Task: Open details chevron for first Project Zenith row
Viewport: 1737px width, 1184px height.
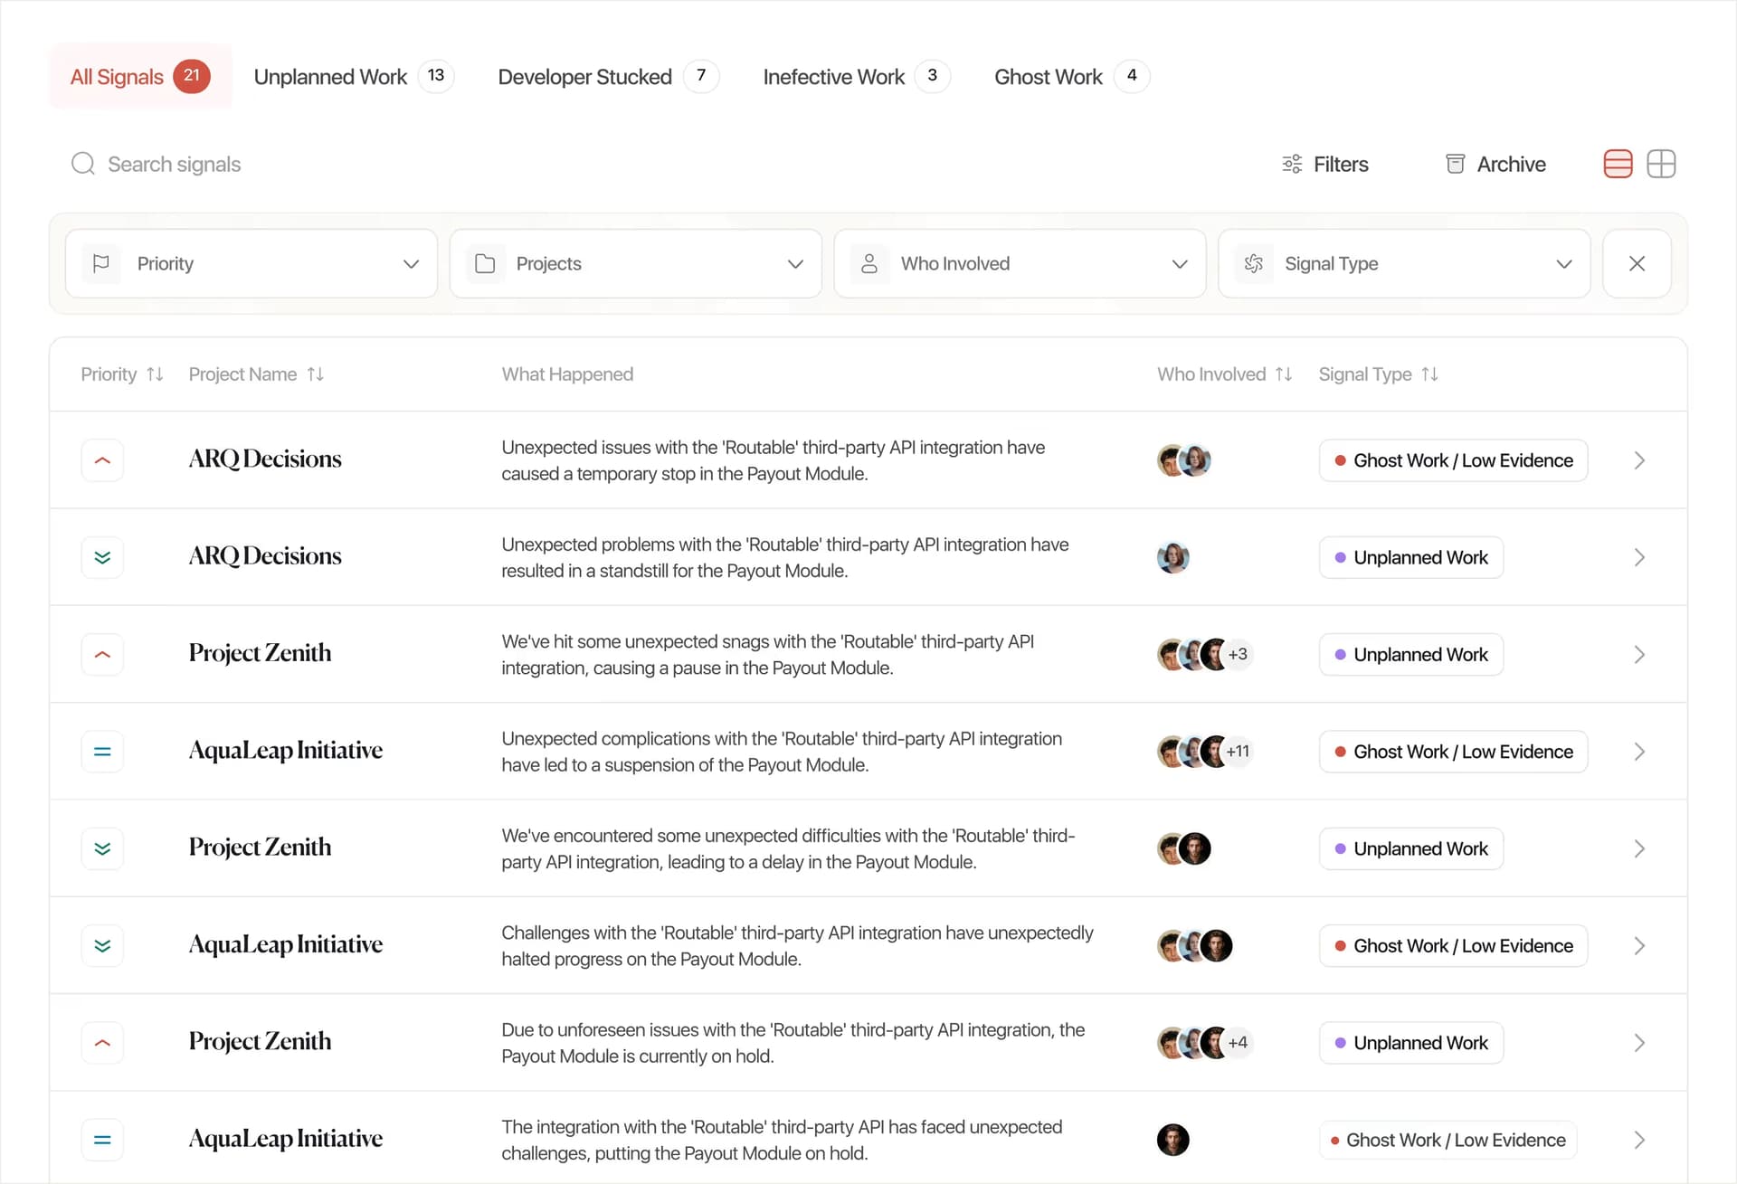Action: 1639,655
